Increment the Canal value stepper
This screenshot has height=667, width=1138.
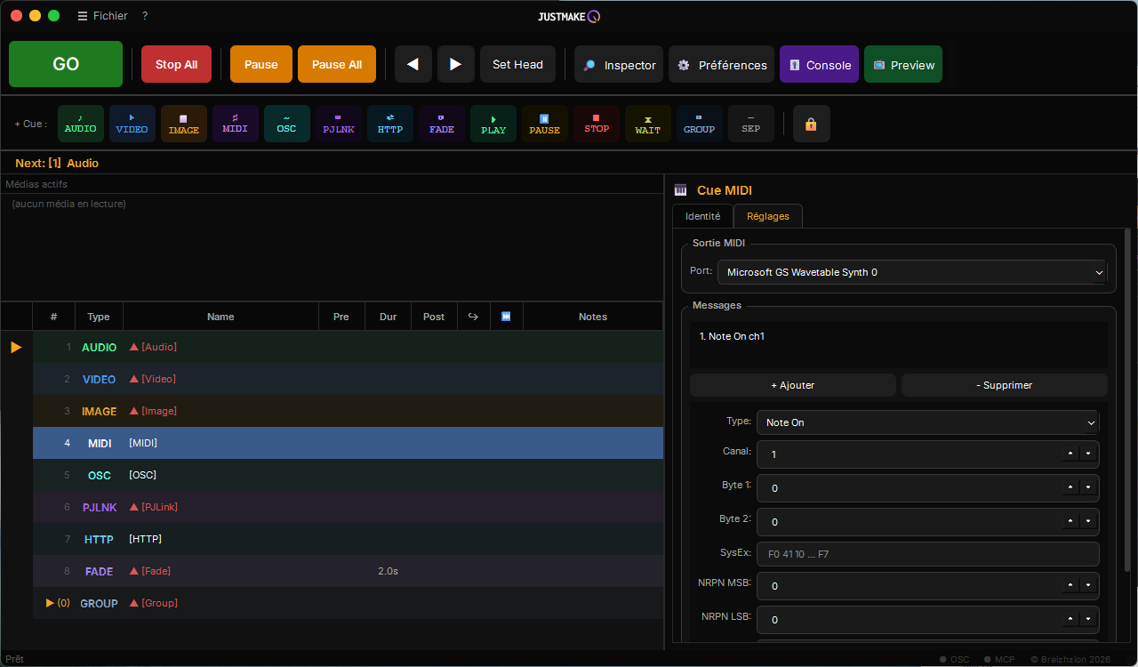click(x=1070, y=454)
